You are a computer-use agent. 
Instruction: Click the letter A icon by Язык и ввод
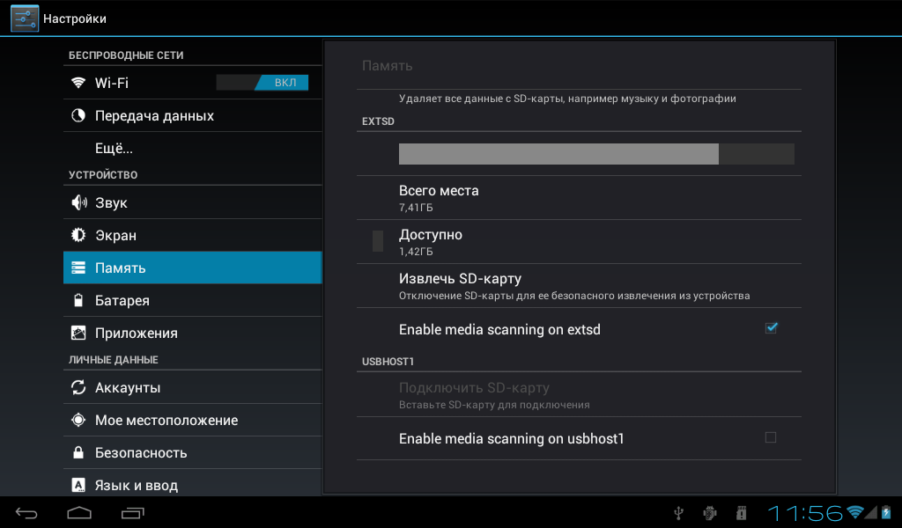tap(78, 485)
